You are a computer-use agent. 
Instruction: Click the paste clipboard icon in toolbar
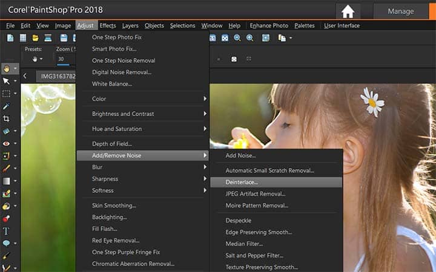coord(282,38)
